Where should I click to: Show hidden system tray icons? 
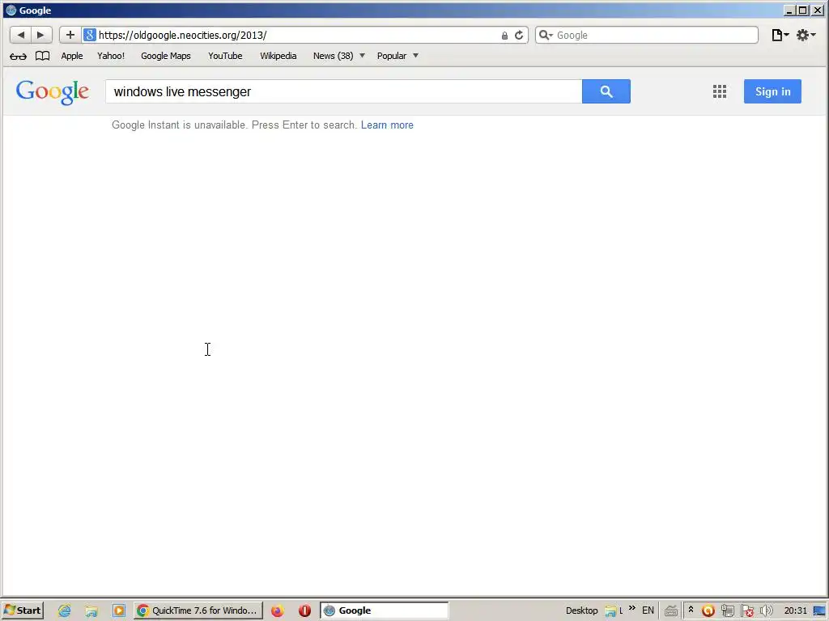(x=691, y=610)
